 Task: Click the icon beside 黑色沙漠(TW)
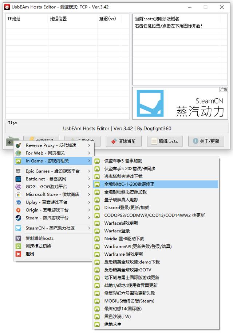pyautogui.click(x=97, y=317)
